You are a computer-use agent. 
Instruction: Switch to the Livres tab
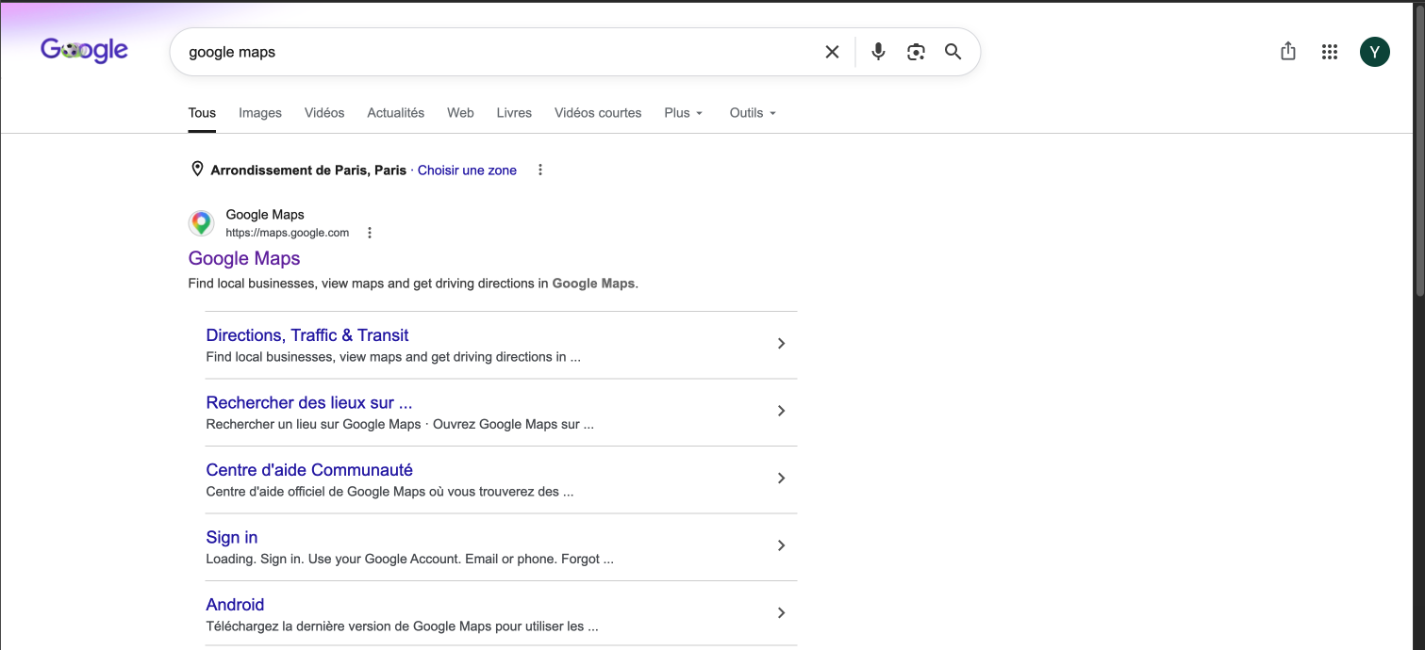pyautogui.click(x=514, y=113)
